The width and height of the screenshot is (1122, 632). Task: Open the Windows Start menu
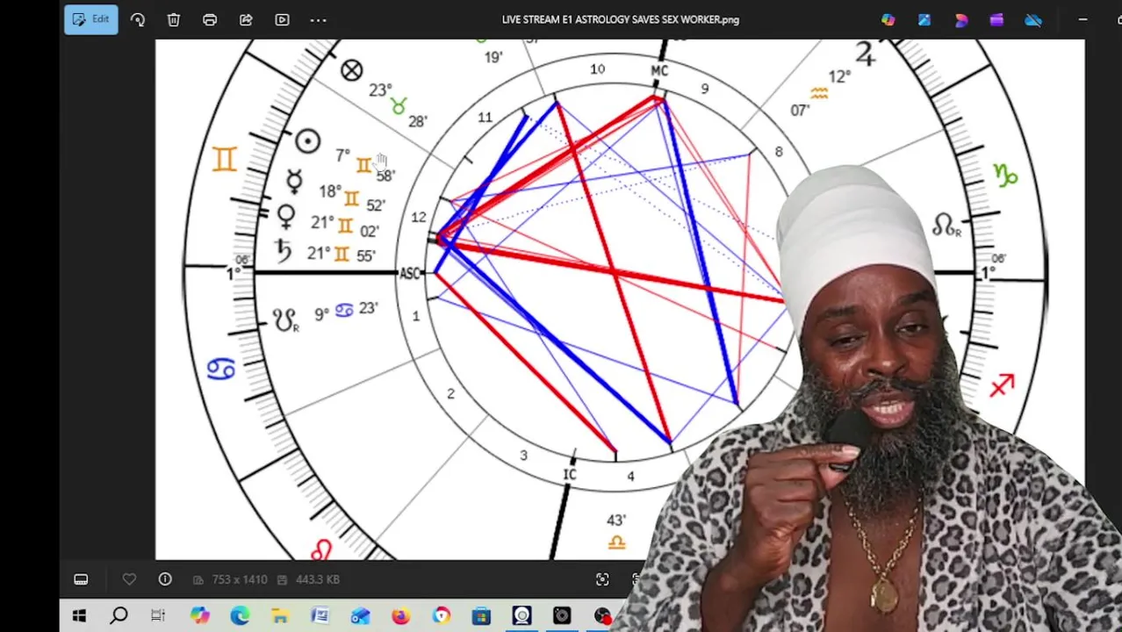[x=79, y=616]
